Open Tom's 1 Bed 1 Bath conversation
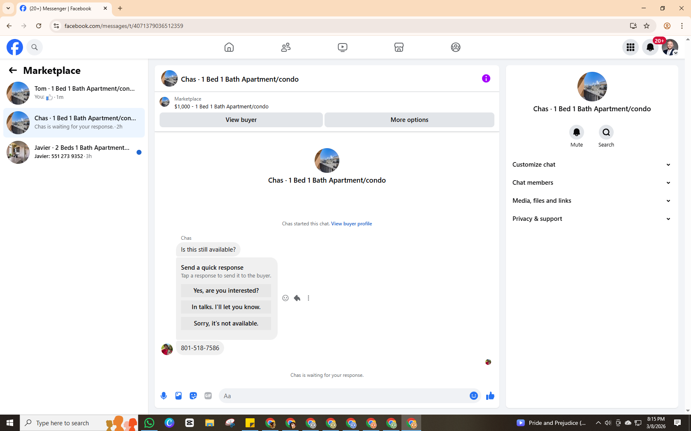This screenshot has height=431, width=691. point(74,93)
